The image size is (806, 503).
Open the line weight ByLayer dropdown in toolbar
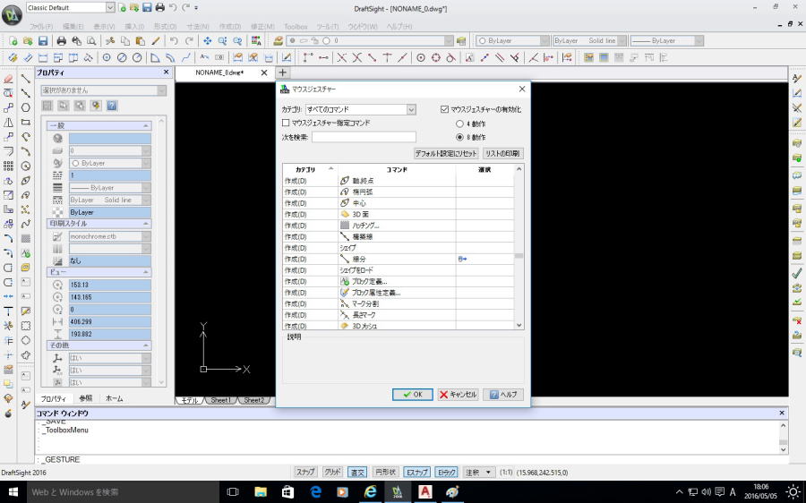666,40
